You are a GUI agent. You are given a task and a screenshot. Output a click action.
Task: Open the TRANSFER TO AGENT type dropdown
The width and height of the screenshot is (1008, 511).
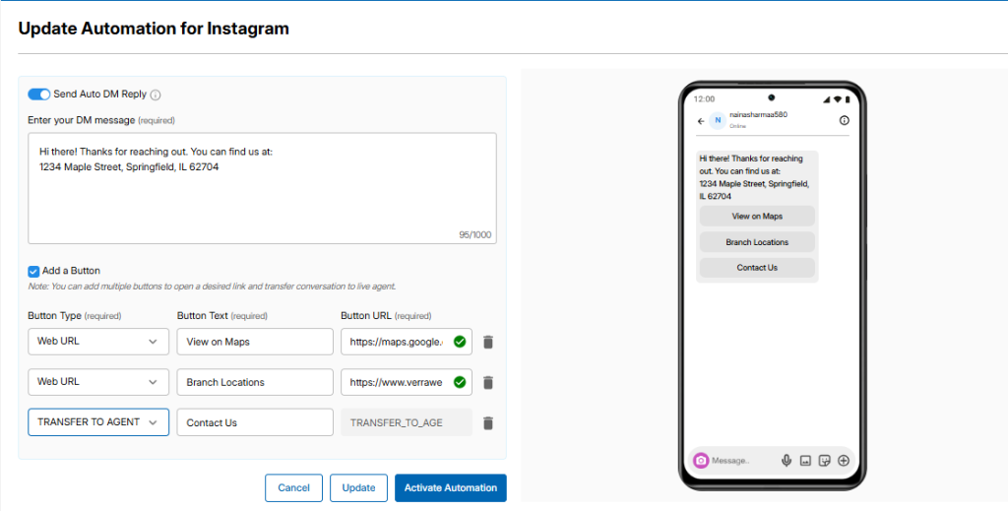point(98,422)
